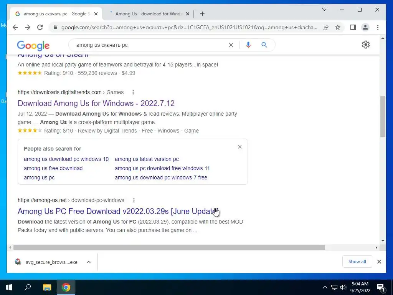Search among us pc suggestion
This screenshot has height=295, width=393.
point(39,177)
